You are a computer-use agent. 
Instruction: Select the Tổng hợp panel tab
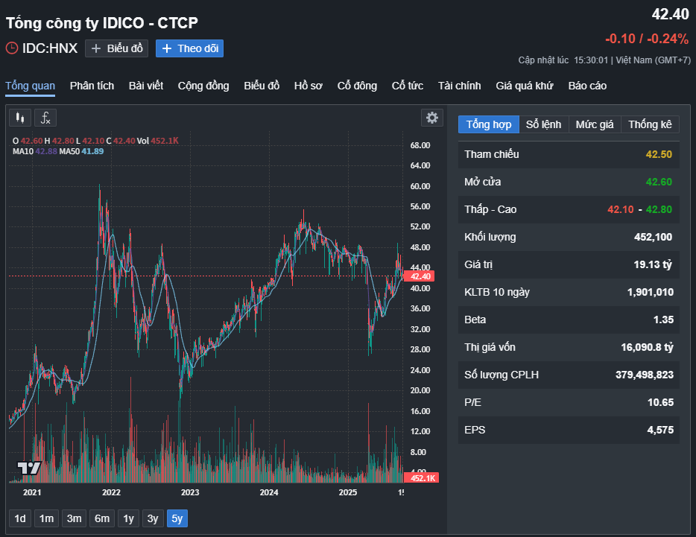pyautogui.click(x=489, y=124)
